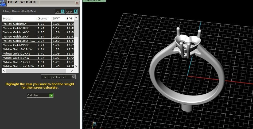The width and height of the screenshot is (253, 129).
Task: Toggle the User library switch
Action: pos(72,11)
